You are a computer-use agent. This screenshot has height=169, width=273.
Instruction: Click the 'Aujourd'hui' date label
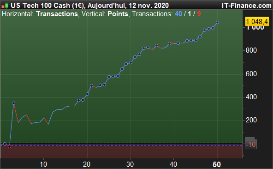(x=106, y=6)
